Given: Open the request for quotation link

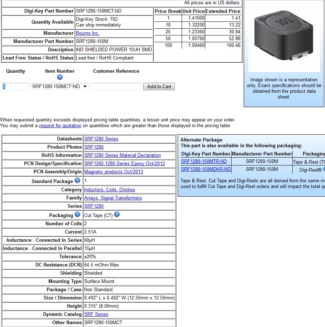Looking at the screenshot, I should click(60, 126).
